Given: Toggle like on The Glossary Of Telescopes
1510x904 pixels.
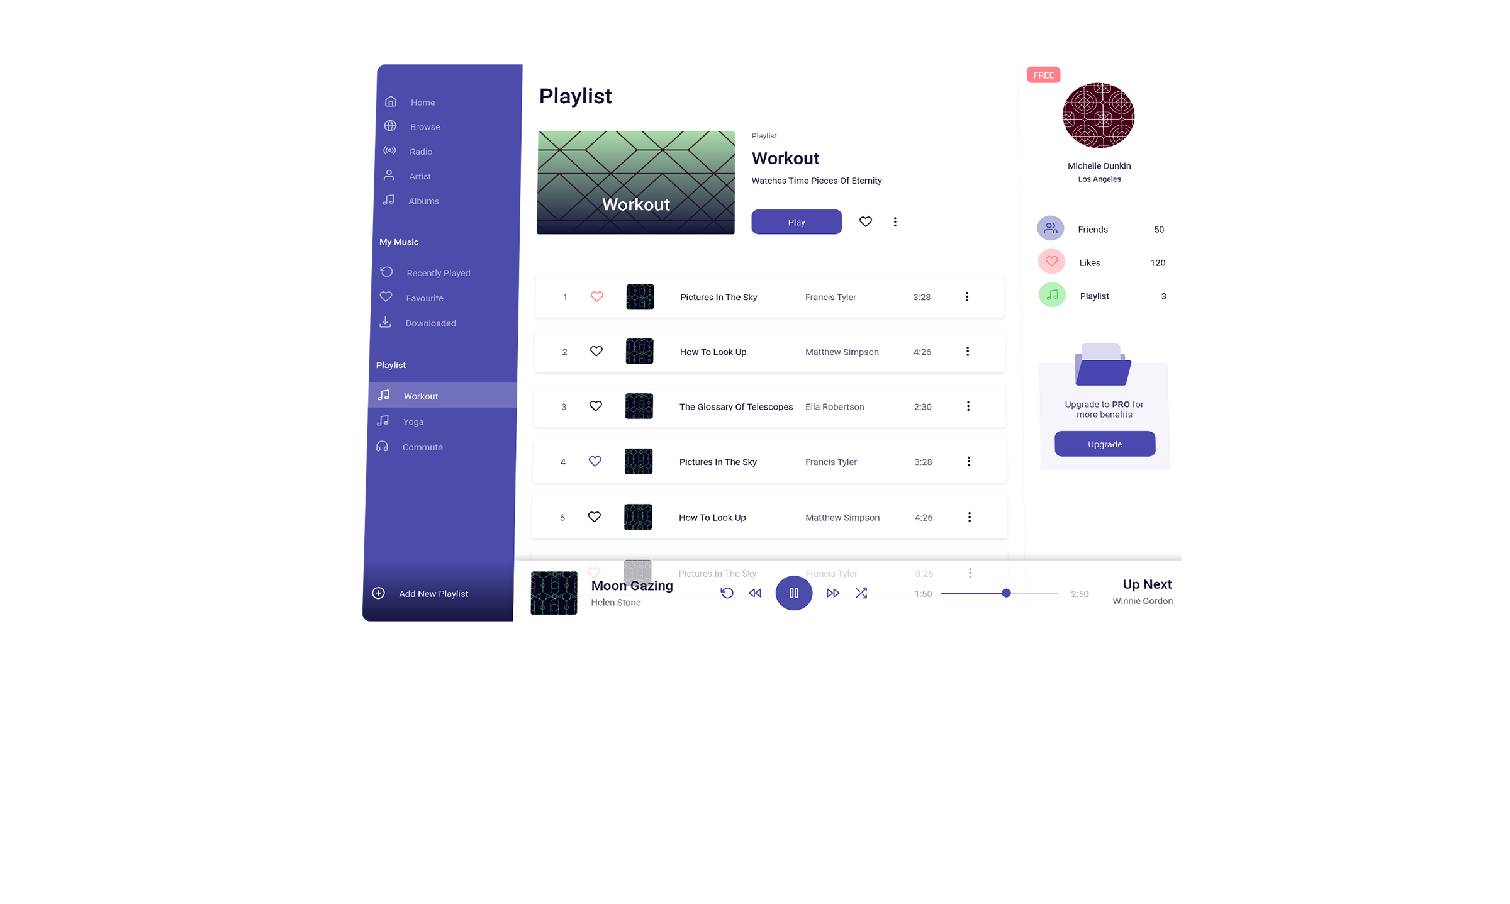Looking at the screenshot, I should (595, 406).
